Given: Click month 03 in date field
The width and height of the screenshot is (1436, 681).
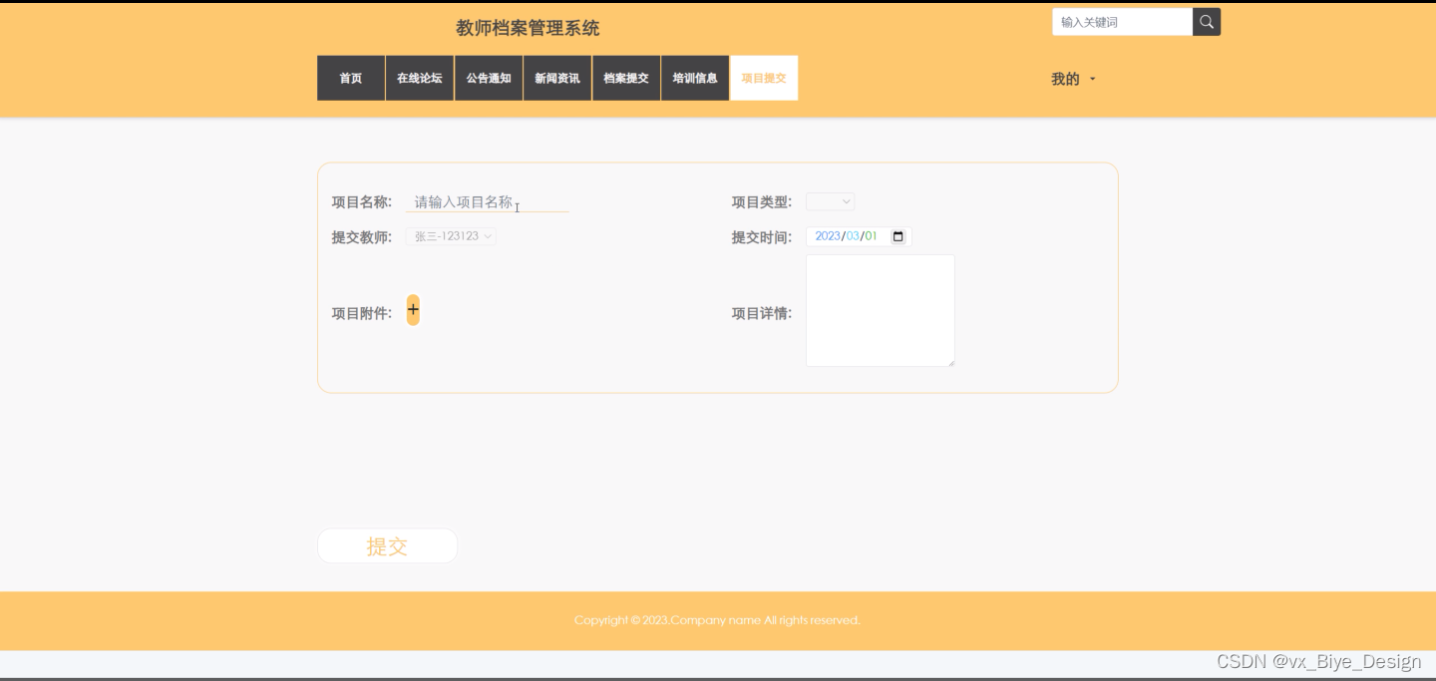Looking at the screenshot, I should 853,236.
